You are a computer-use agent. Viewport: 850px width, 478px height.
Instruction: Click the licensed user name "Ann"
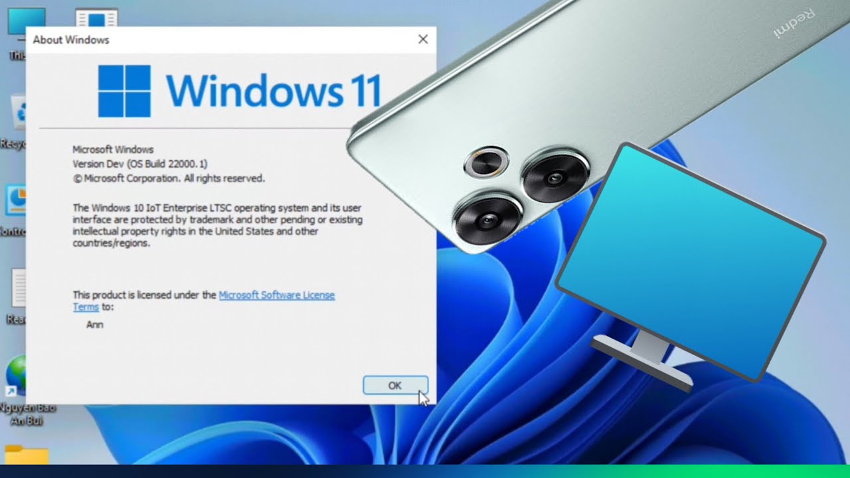pos(94,325)
